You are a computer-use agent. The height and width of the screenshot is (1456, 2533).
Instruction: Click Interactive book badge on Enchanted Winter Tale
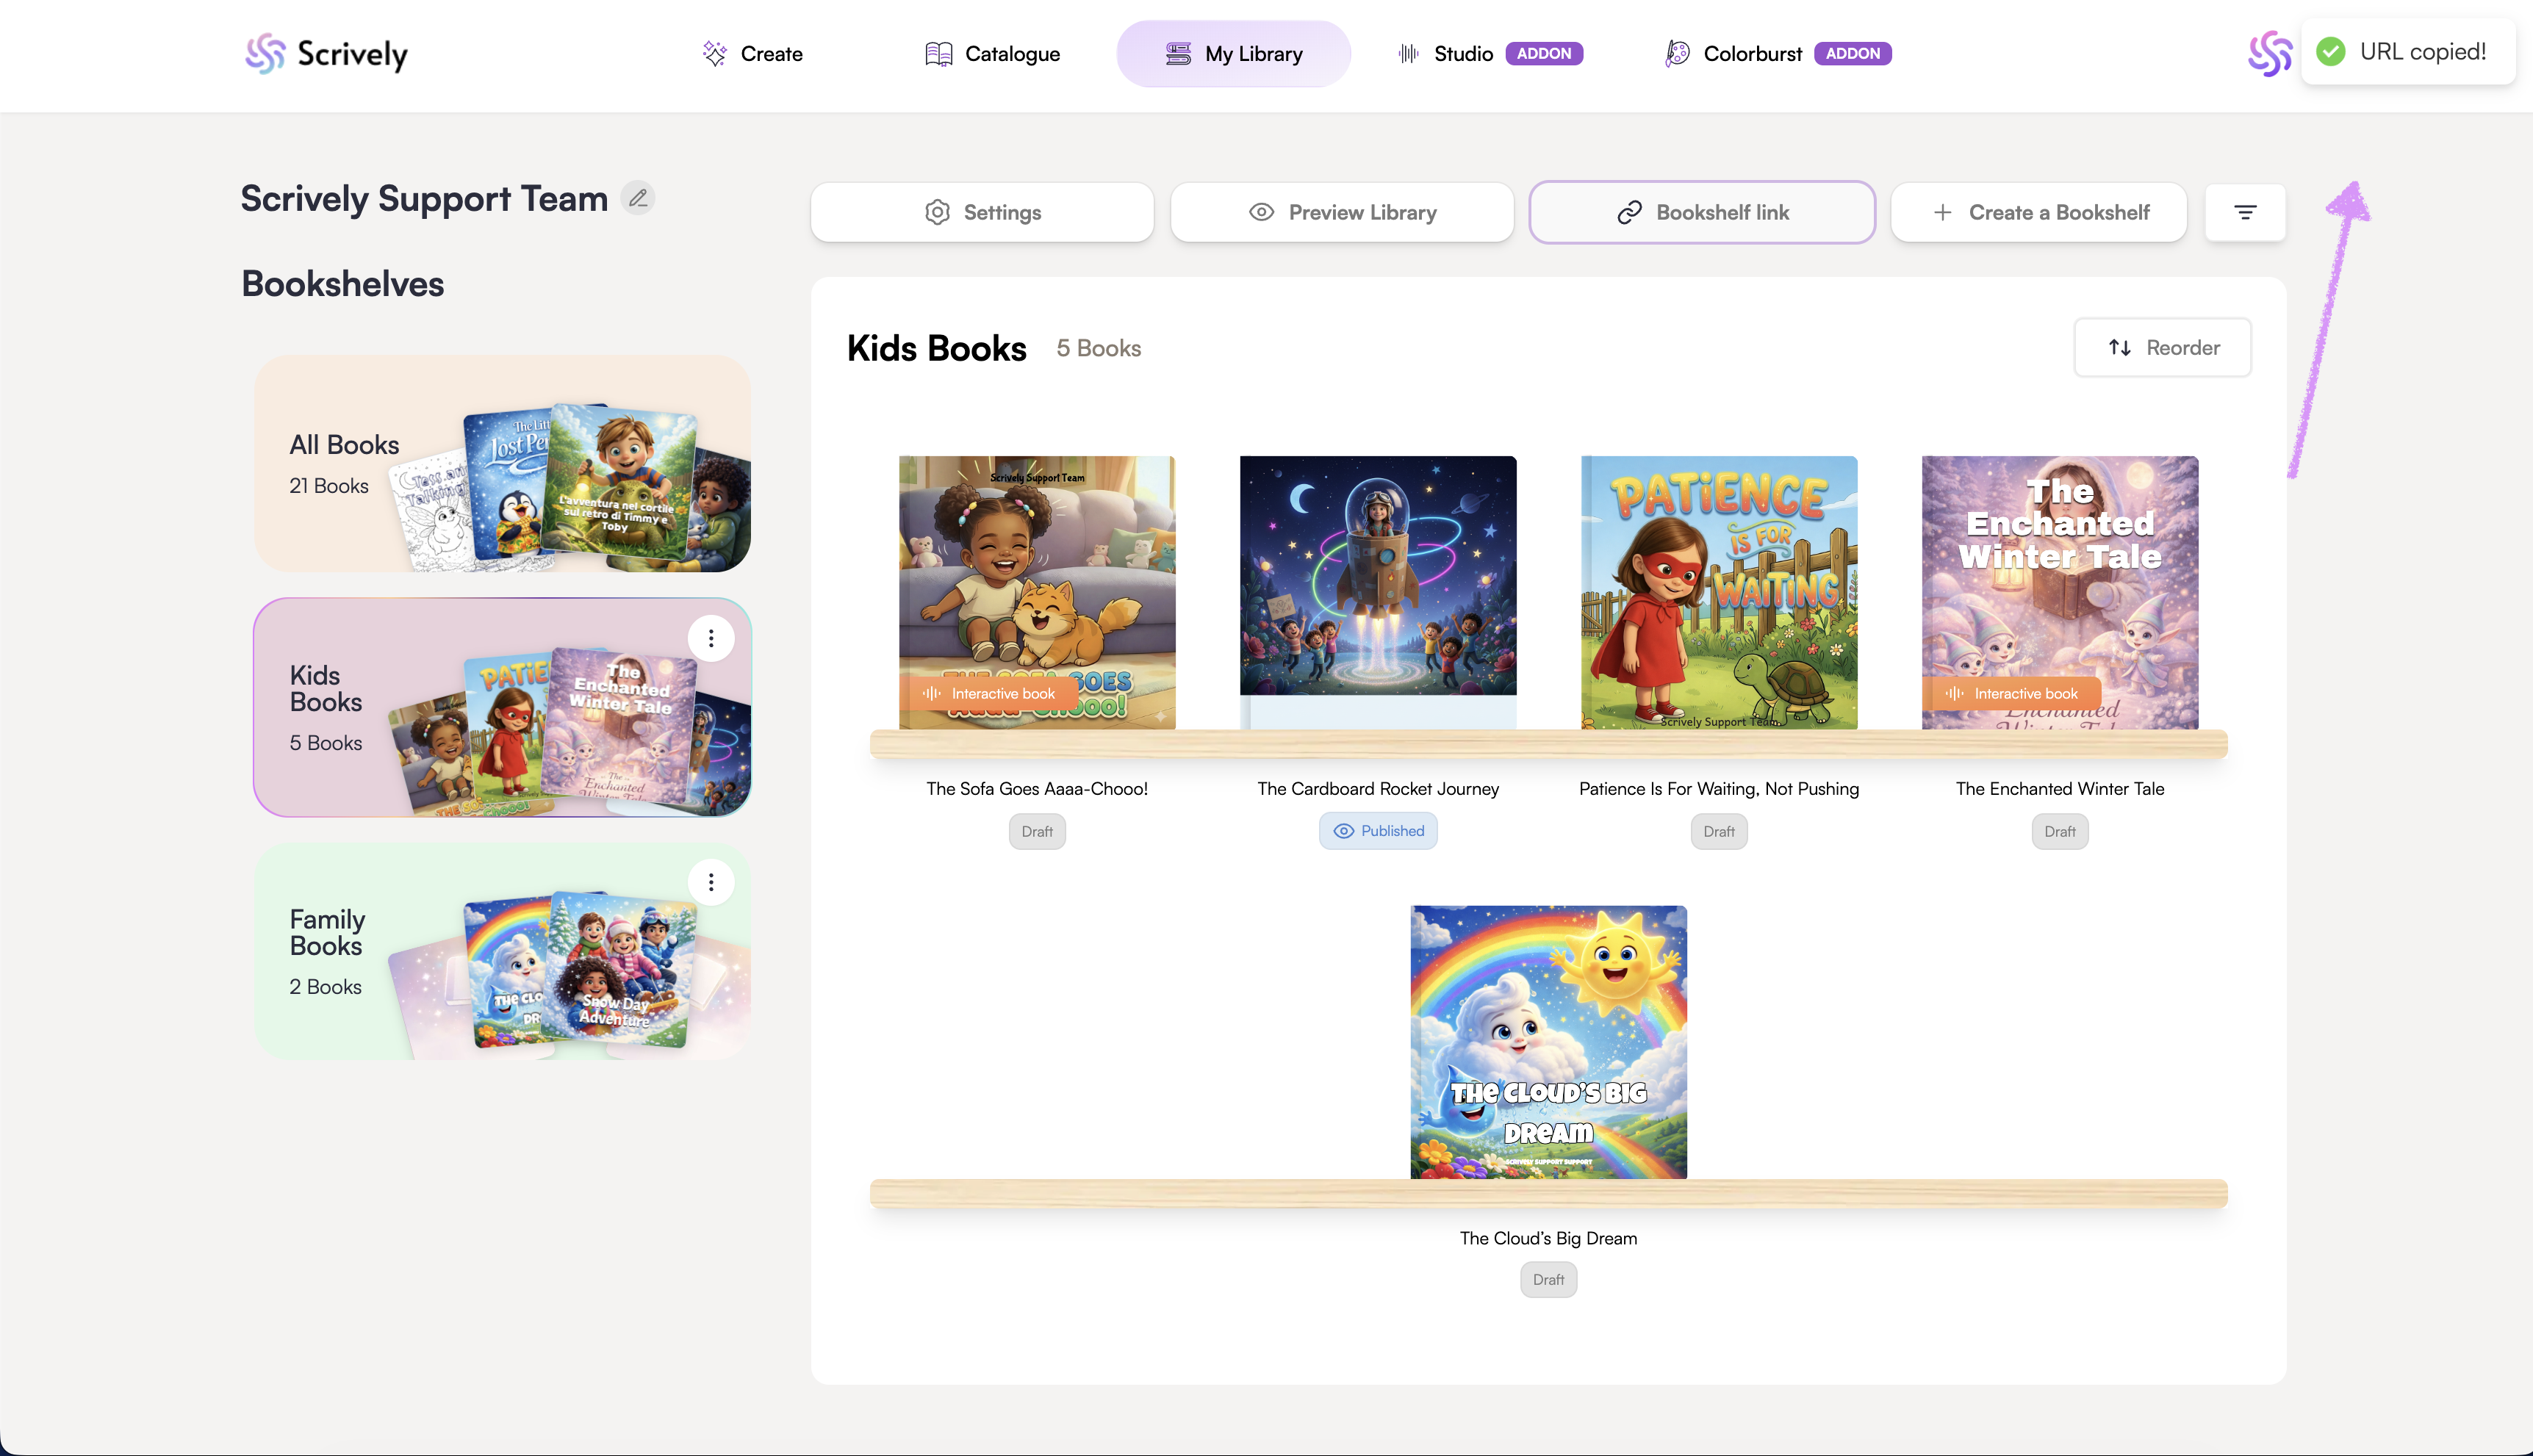pyautogui.click(x=2012, y=693)
